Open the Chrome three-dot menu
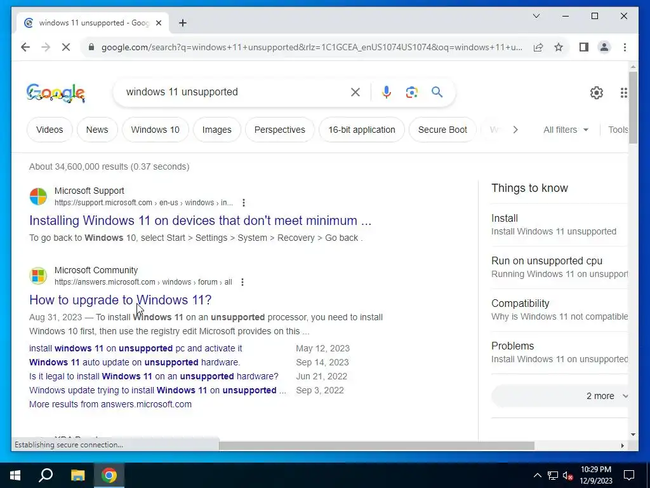This screenshot has width=650, height=488. coord(625,47)
